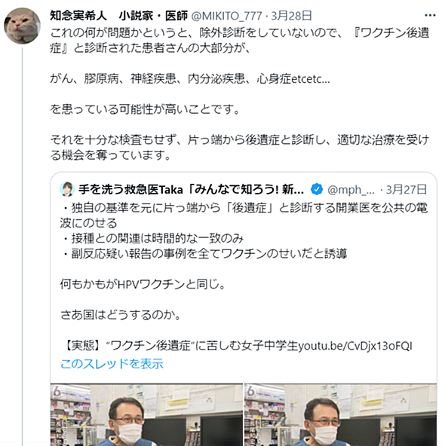The width and height of the screenshot is (442, 446).
Task: Click the main tweet text about 除外診断
Action: 240,40
